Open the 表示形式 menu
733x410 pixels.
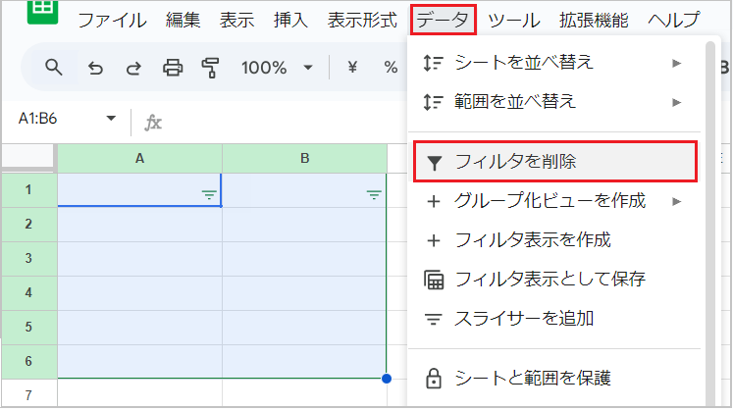[362, 20]
